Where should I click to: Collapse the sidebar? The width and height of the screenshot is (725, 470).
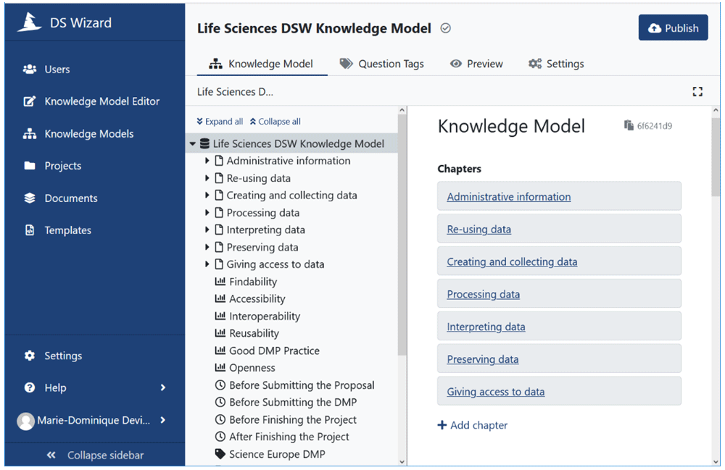pos(95,456)
